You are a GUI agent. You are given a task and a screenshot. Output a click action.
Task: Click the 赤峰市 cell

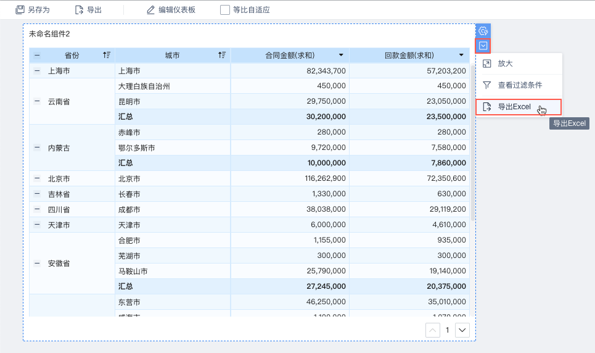tap(173, 132)
